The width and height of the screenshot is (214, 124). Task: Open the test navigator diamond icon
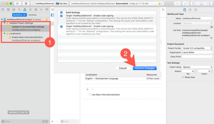(30, 9)
